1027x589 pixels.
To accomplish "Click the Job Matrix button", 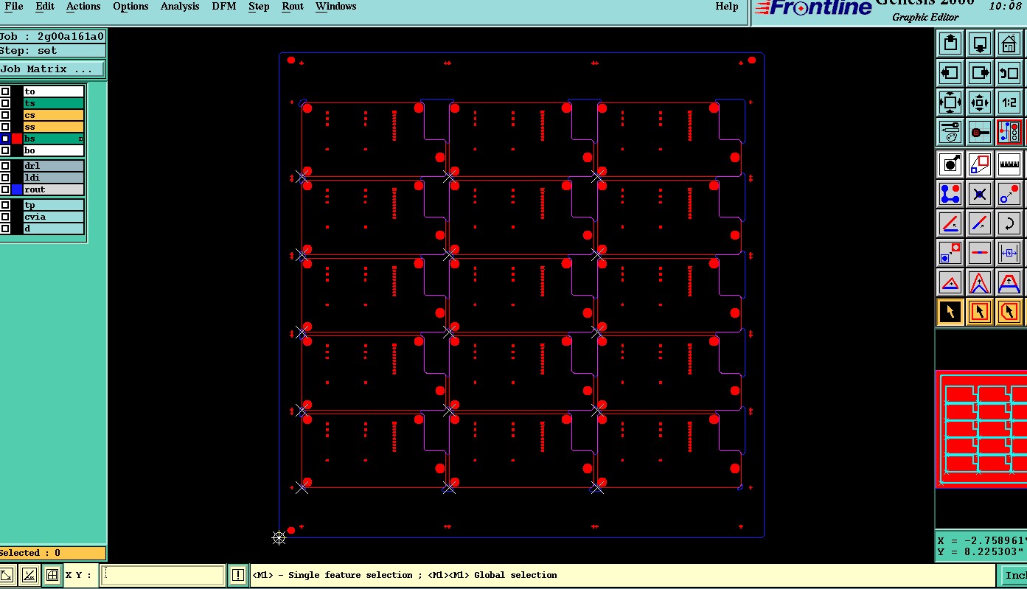I will click(x=52, y=69).
